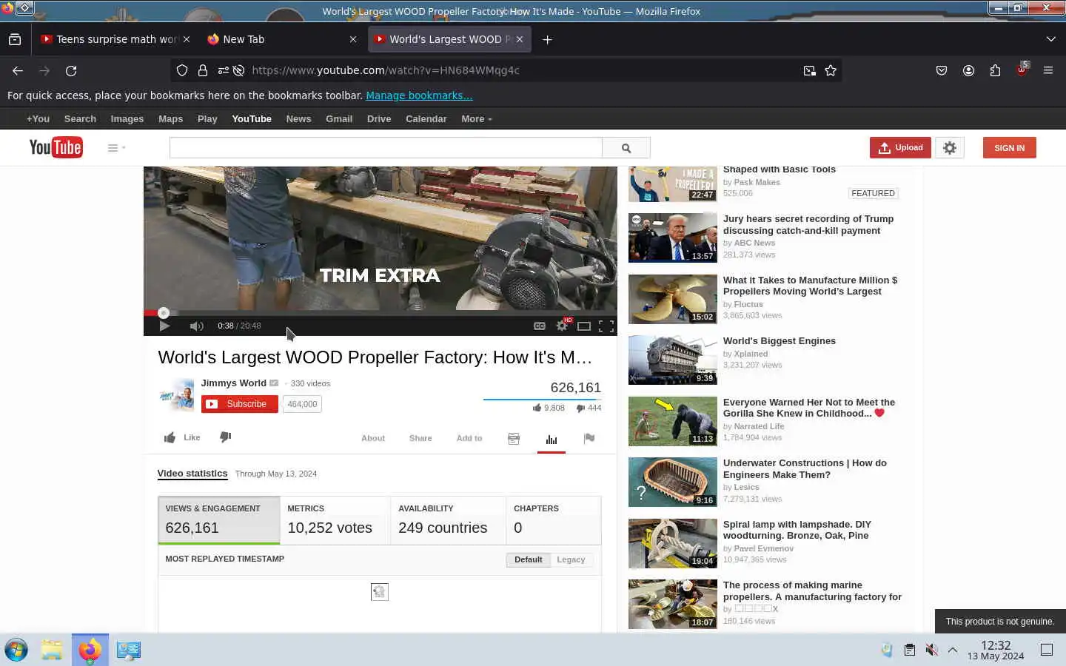This screenshot has width=1066, height=666.
Task: Enter fullscreen video mode
Action: click(x=606, y=326)
